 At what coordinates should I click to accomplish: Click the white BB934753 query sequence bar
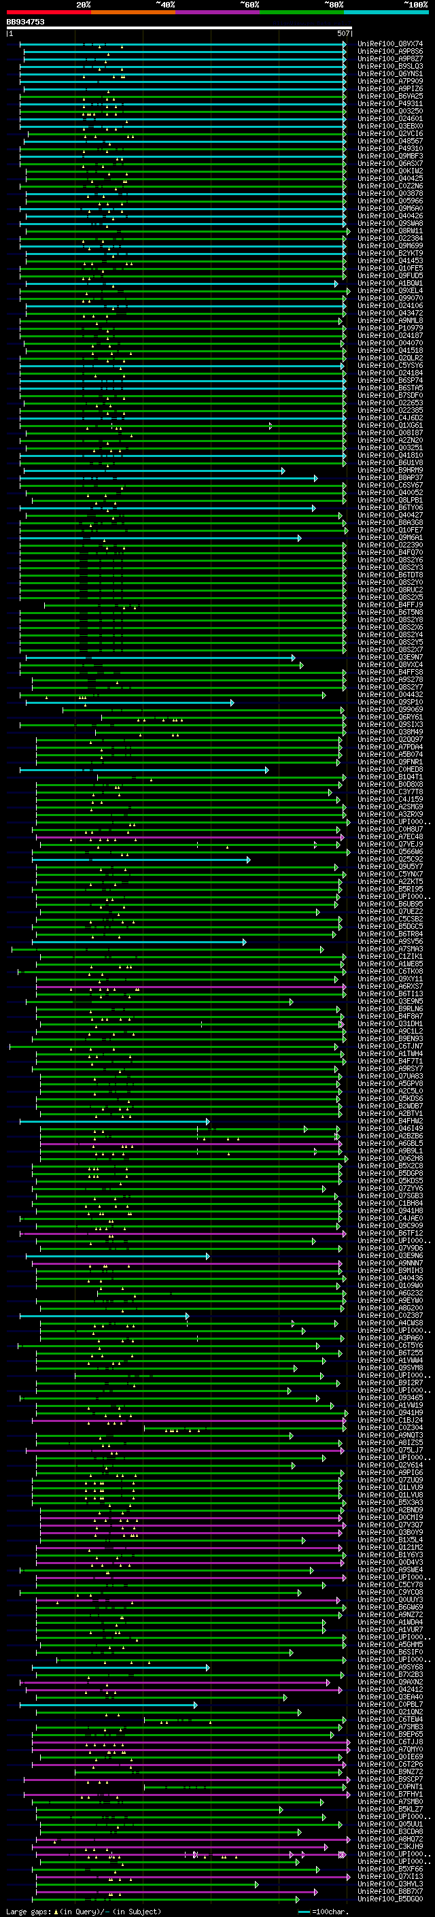point(179,29)
